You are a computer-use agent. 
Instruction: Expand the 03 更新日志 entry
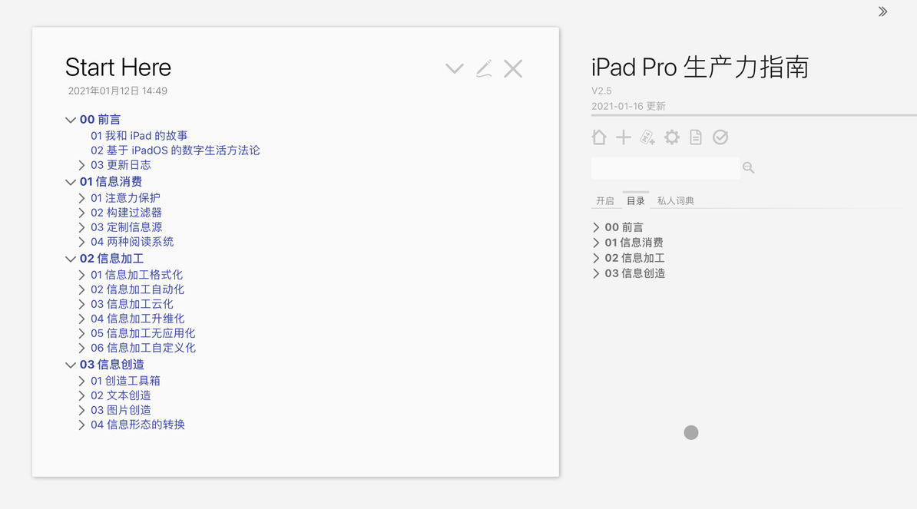coord(82,165)
